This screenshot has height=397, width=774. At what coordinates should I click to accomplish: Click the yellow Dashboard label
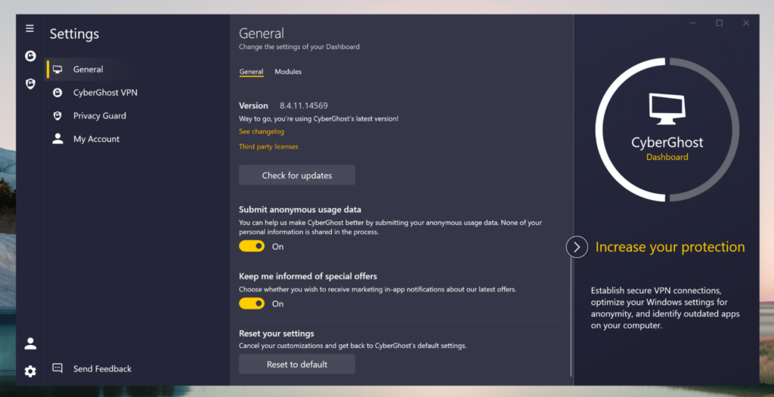[667, 157]
